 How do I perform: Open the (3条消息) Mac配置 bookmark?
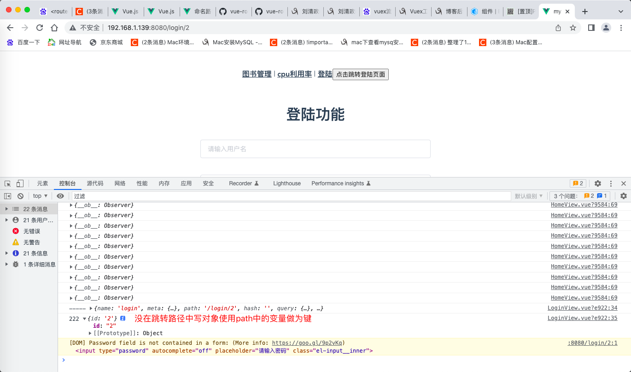(x=511, y=42)
